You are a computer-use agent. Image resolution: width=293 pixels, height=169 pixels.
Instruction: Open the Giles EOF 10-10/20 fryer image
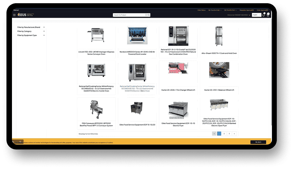coord(136,108)
